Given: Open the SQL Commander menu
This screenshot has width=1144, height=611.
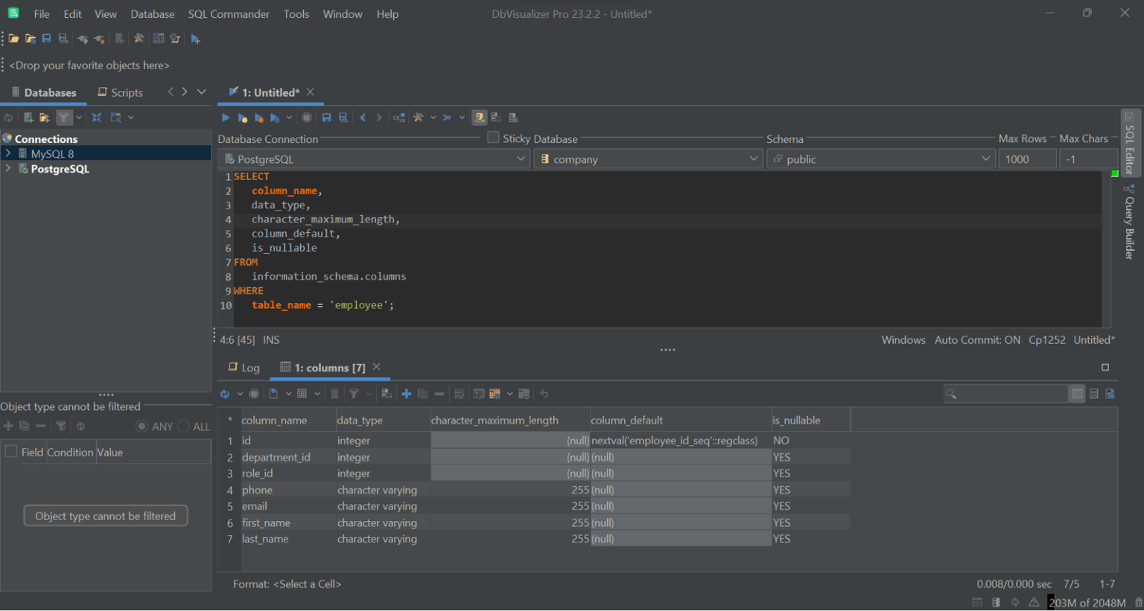Looking at the screenshot, I should point(228,13).
